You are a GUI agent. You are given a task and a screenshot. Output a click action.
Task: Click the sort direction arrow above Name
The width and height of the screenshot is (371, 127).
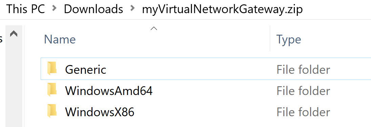(154, 29)
